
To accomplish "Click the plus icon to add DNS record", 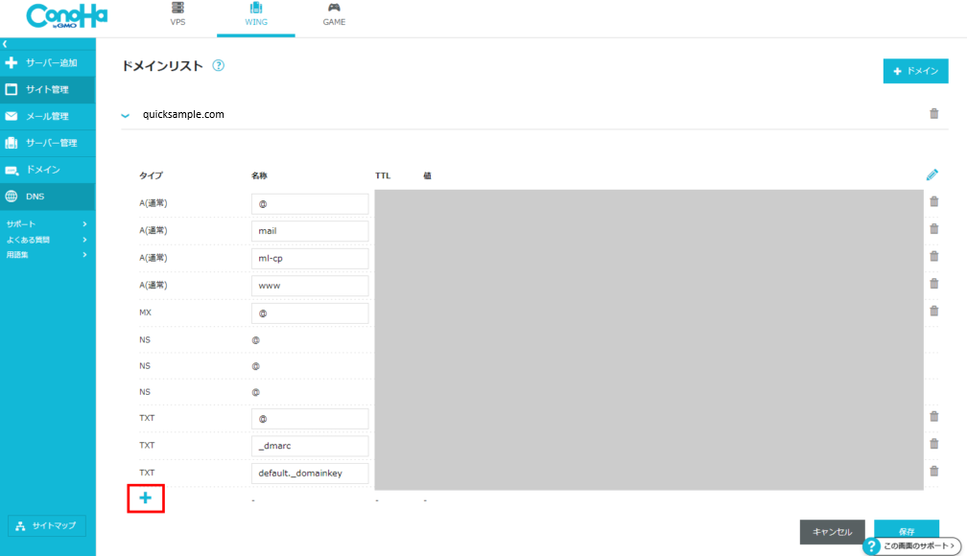I will (x=146, y=498).
